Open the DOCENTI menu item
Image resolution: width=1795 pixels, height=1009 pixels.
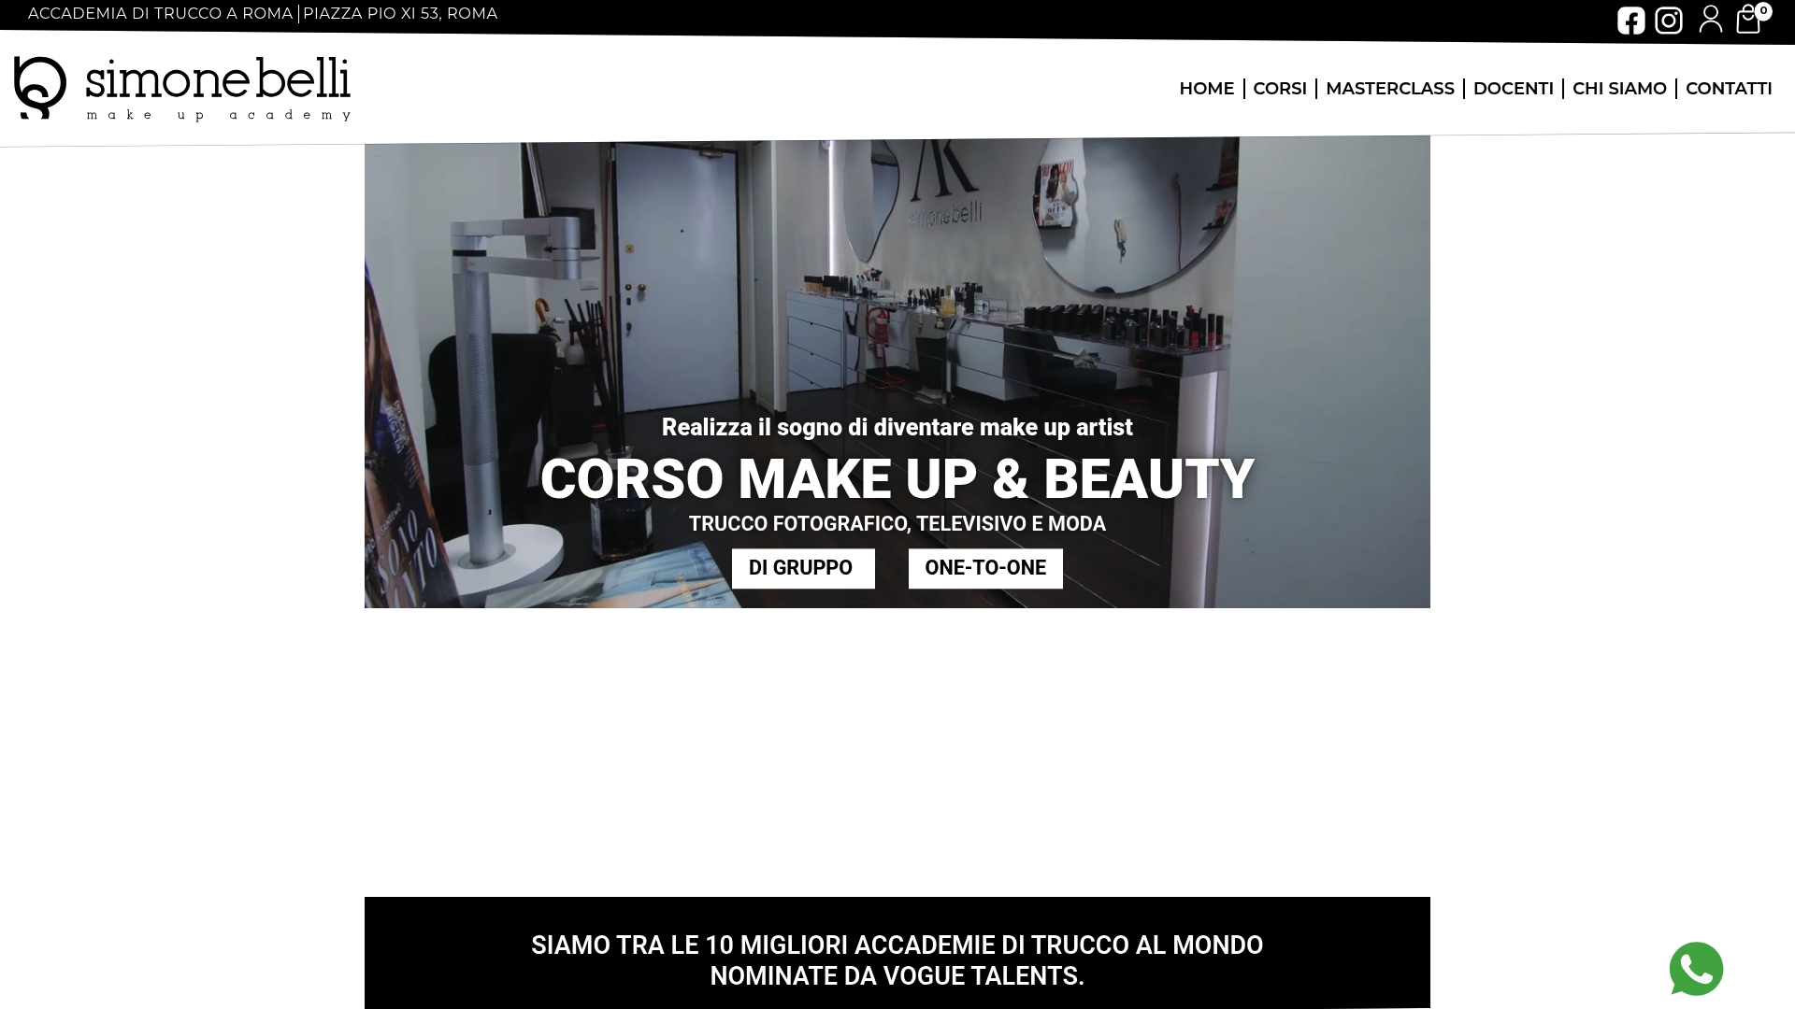point(1513,89)
